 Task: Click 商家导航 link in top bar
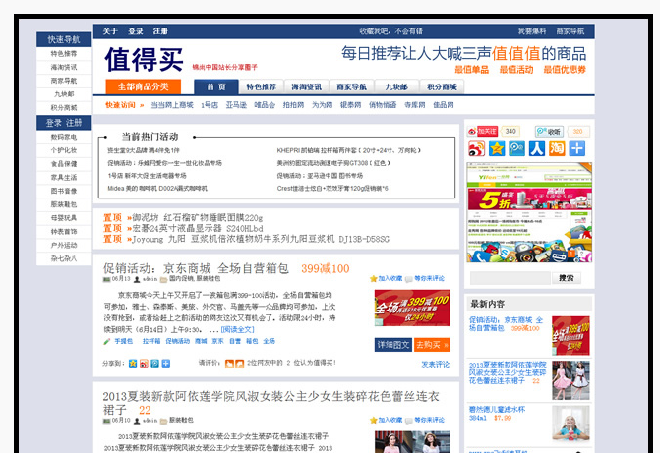570,31
